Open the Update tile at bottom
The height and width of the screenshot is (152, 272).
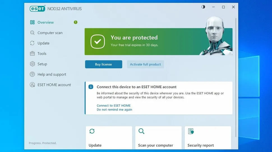point(109,138)
